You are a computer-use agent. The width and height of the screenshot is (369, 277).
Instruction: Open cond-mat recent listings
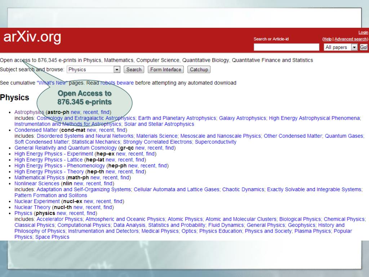(x=106, y=130)
